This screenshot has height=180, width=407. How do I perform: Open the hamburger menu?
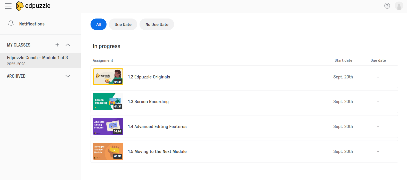(8, 6)
